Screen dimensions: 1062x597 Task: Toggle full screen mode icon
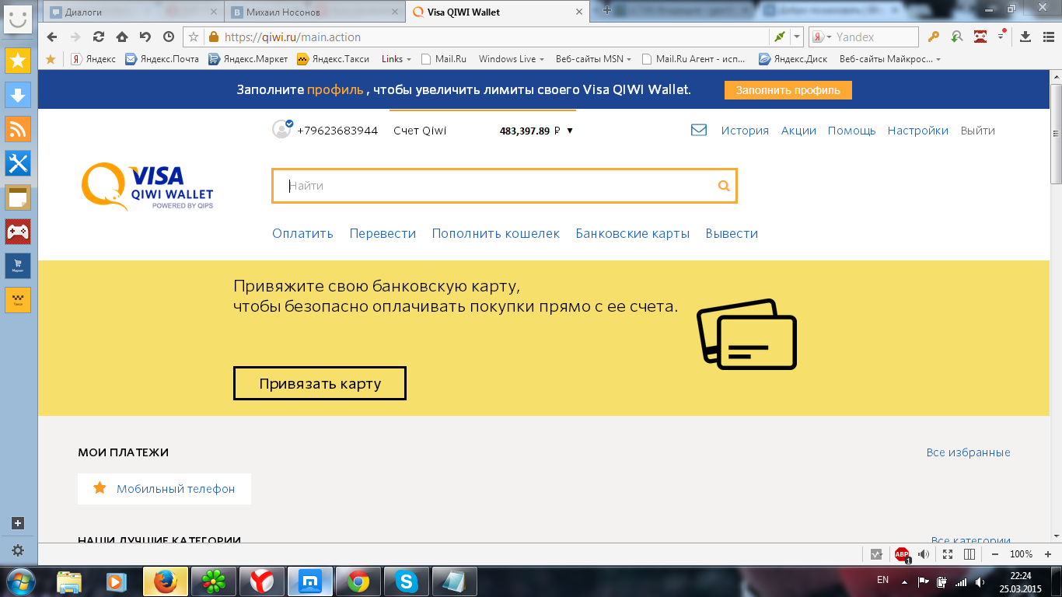click(x=948, y=554)
